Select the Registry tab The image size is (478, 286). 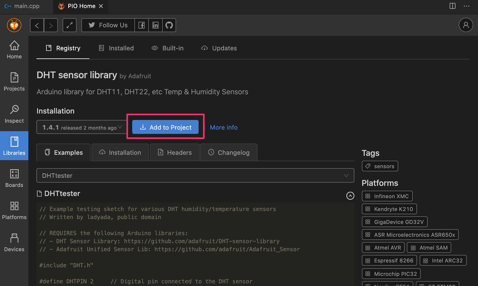(x=63, y=48)
